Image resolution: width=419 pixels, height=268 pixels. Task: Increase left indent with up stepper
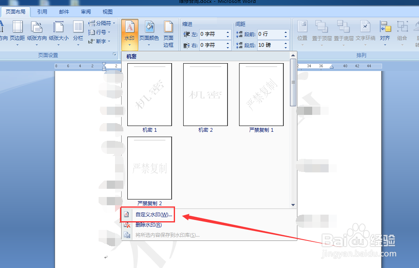coord(228,32)
